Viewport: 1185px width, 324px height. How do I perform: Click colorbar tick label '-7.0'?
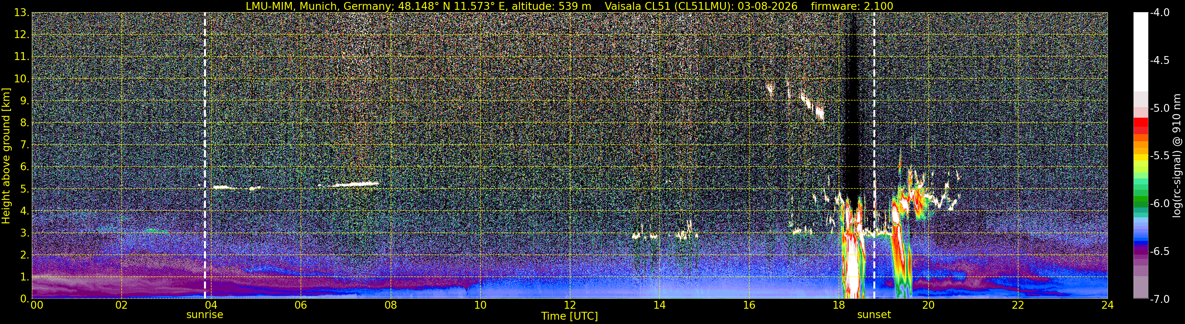[x=1159, y=299]
